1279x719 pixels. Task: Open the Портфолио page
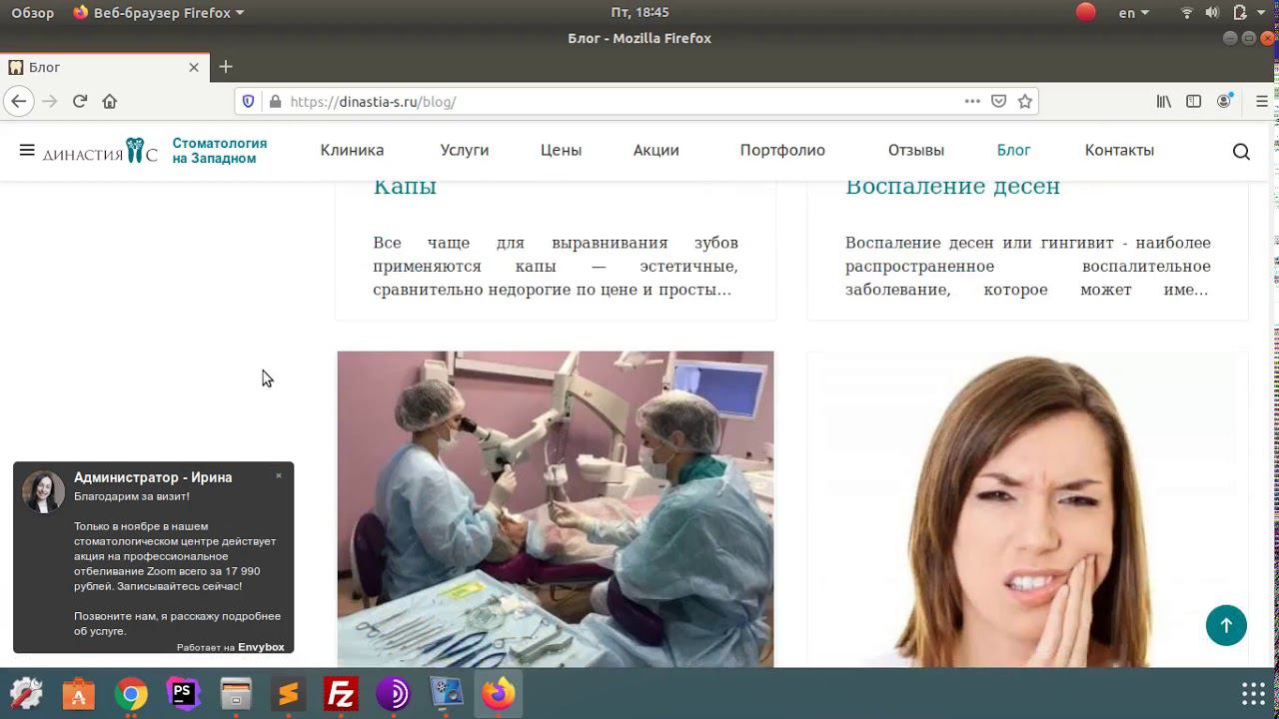pos(782,150)
